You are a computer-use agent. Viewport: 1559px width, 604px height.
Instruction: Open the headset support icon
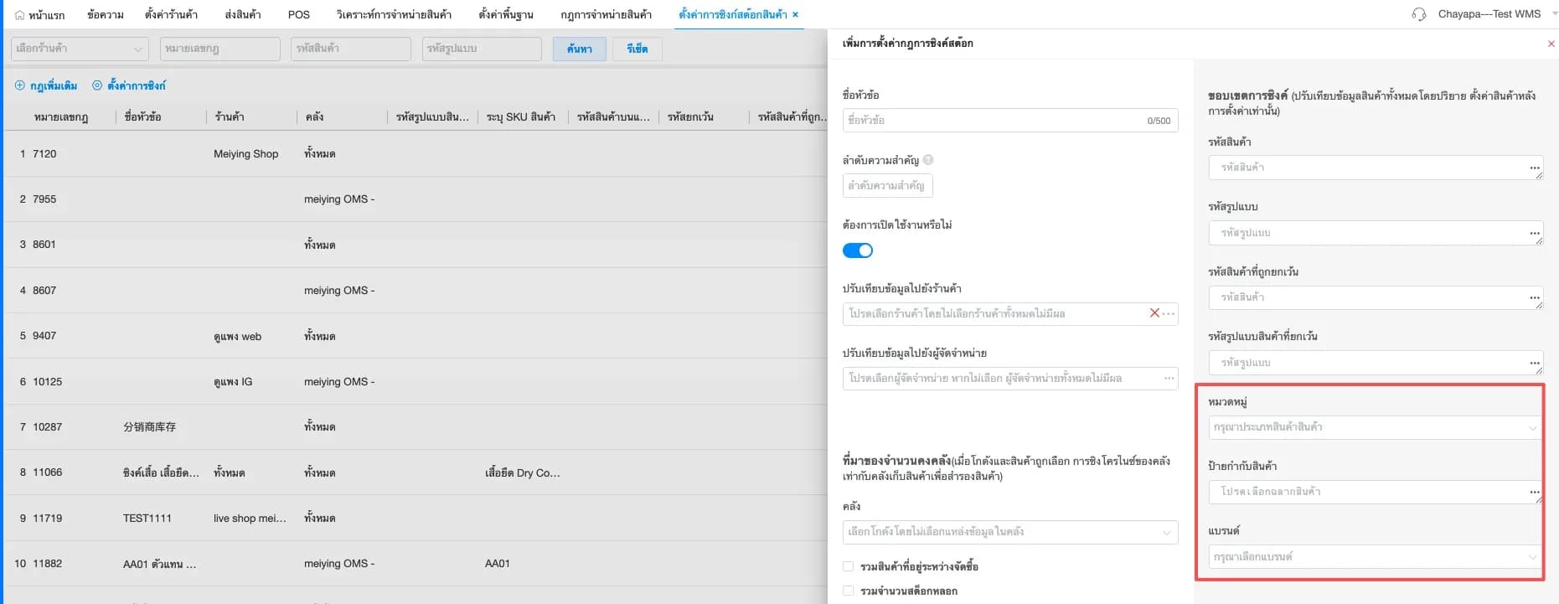(x=1419, y=14)
